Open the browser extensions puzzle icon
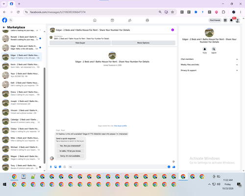 click(x=223, y=12)
